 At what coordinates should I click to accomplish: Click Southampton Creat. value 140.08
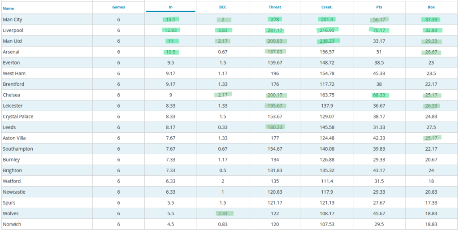coord(327,149)
